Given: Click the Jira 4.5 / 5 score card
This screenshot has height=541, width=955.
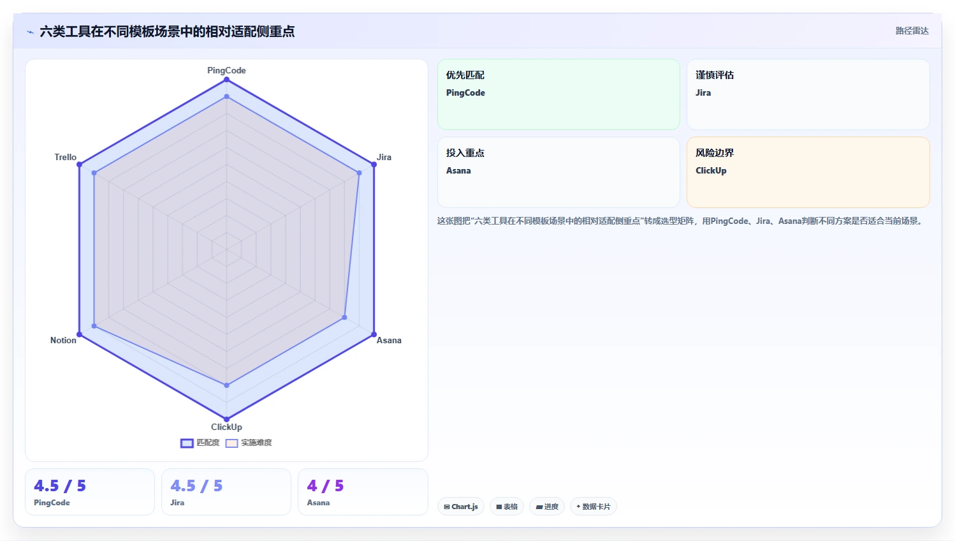Looking at the screenshot, I should click(226, 492).
